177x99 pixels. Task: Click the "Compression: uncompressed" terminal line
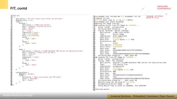coord(112,66)
